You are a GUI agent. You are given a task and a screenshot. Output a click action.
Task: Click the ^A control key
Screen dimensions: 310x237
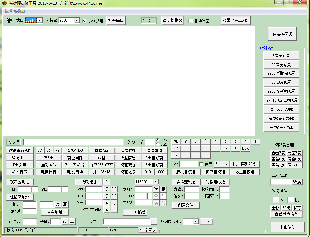(225, 149)
